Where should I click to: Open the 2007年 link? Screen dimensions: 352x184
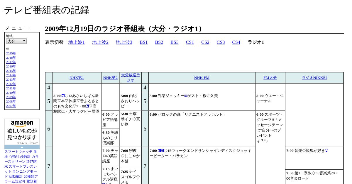(x=11, y=106)
